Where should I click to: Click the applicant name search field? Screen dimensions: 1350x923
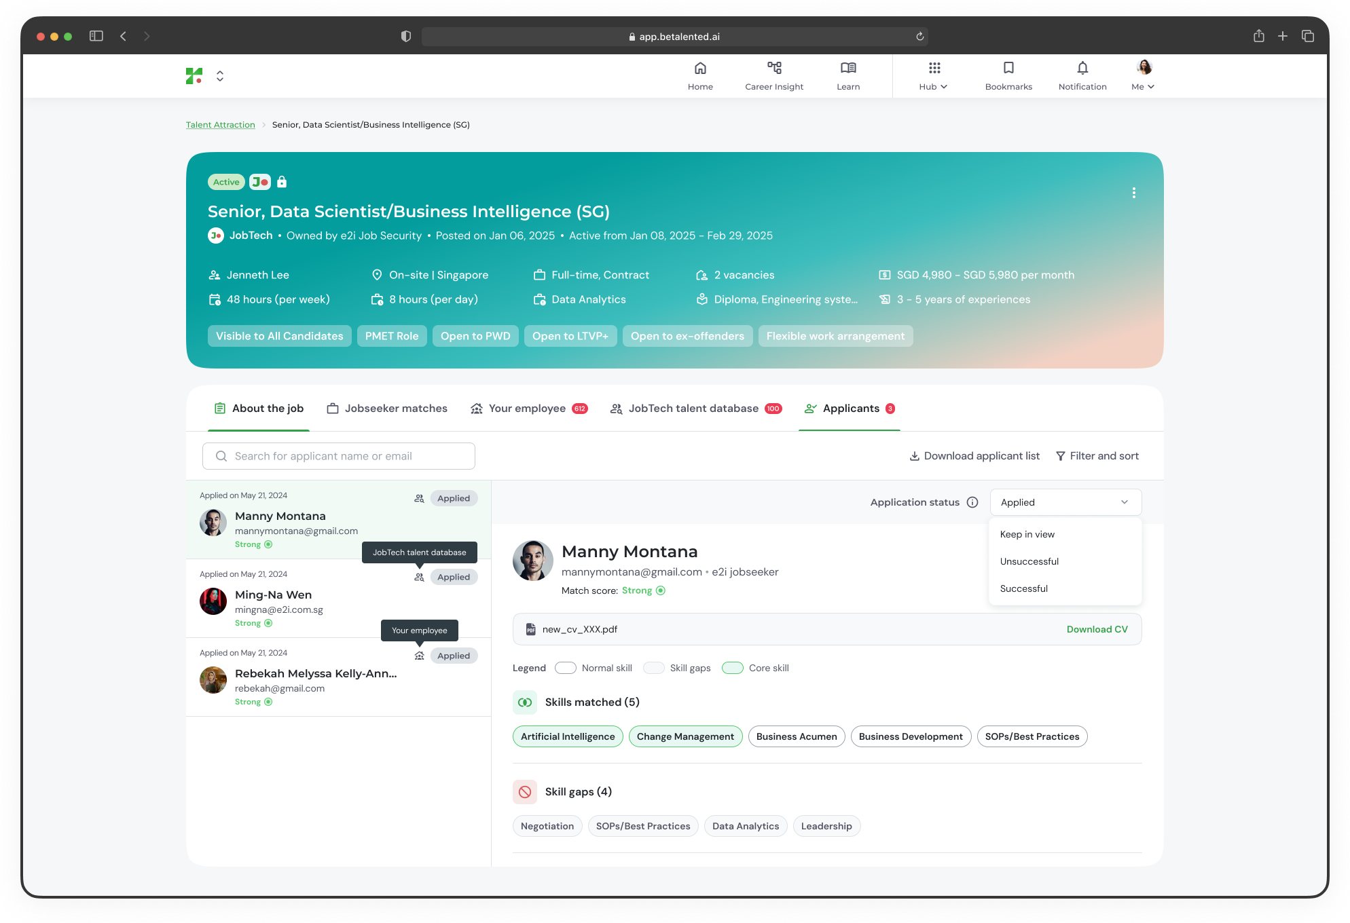click(x=338, y=456)
